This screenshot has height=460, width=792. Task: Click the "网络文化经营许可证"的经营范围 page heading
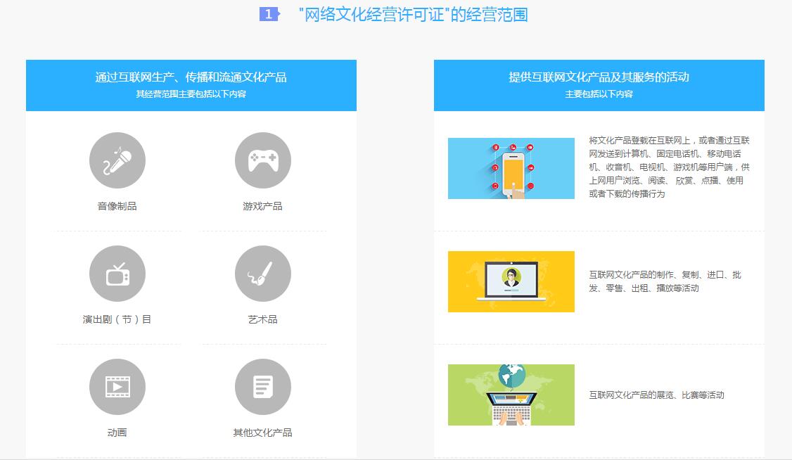[x=413, y=15]
